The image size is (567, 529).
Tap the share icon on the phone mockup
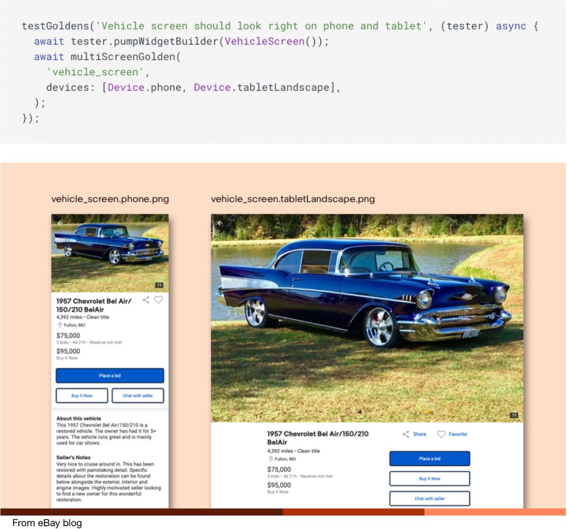pos(146,299)
